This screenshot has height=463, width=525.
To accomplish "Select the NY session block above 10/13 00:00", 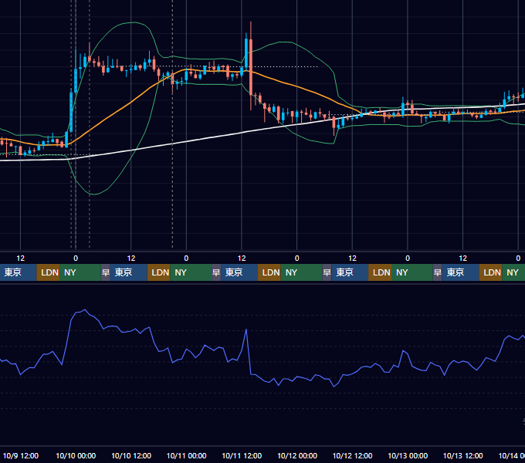I will coord(412,272).
